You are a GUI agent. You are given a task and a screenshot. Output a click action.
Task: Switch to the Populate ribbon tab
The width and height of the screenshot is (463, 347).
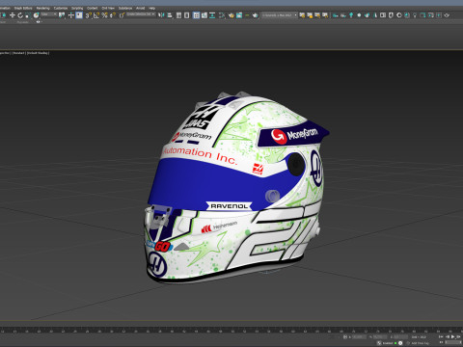22,22
